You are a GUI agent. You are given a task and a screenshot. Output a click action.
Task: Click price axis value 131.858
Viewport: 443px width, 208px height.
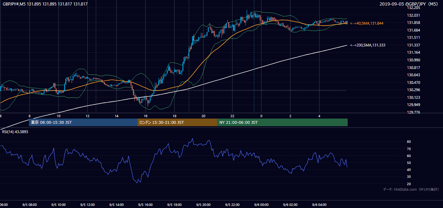click(413, 23)
